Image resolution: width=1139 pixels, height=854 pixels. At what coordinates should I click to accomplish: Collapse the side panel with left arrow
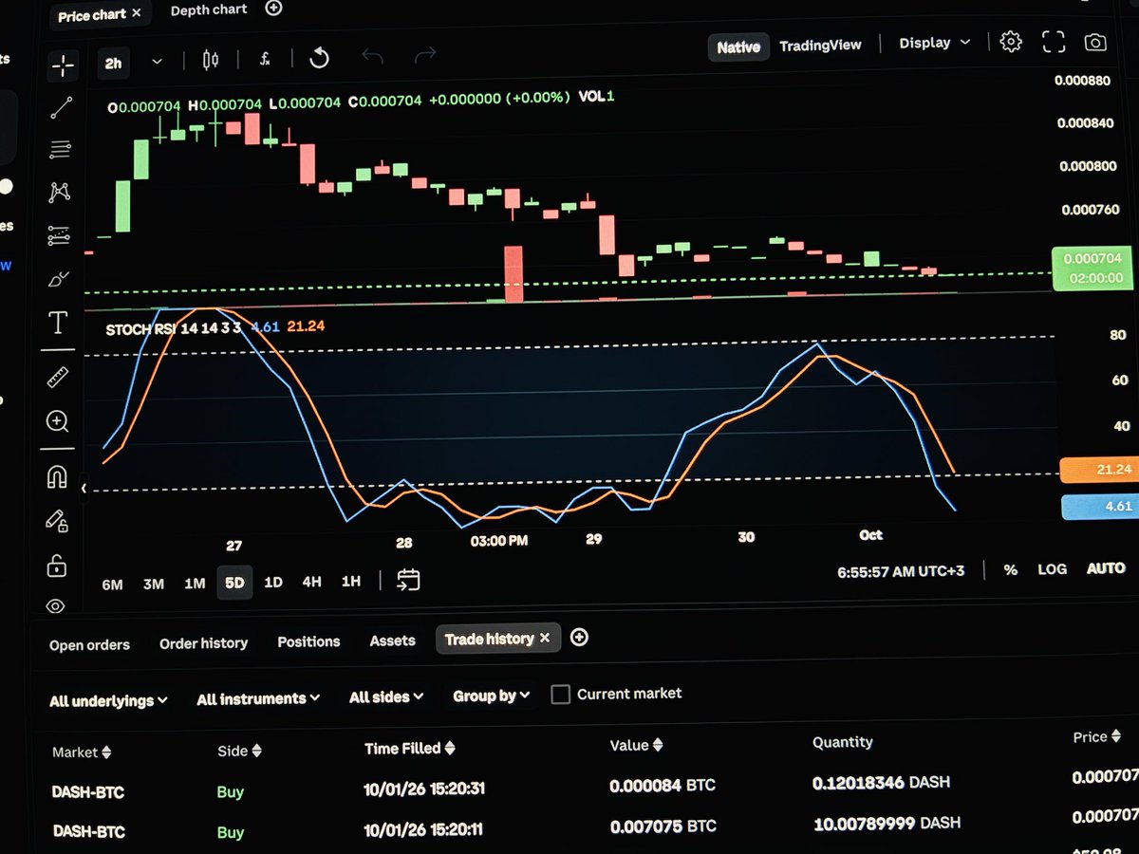point(84,489)
